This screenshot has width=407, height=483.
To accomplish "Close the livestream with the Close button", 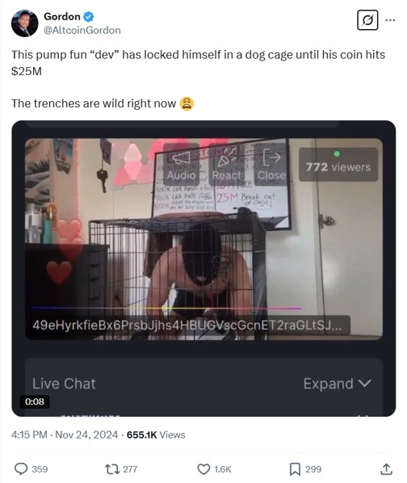I will (271, 164).
